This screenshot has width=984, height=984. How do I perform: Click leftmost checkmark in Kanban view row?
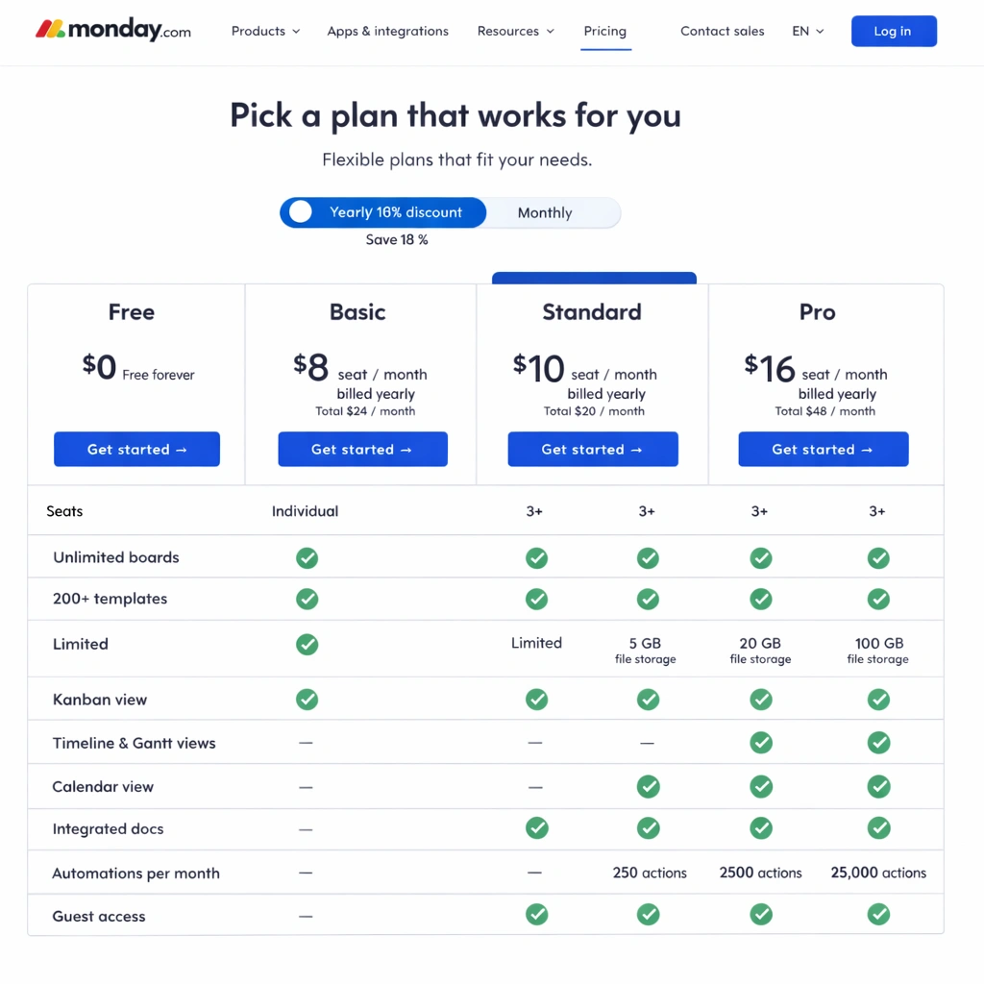coord(307,700)
